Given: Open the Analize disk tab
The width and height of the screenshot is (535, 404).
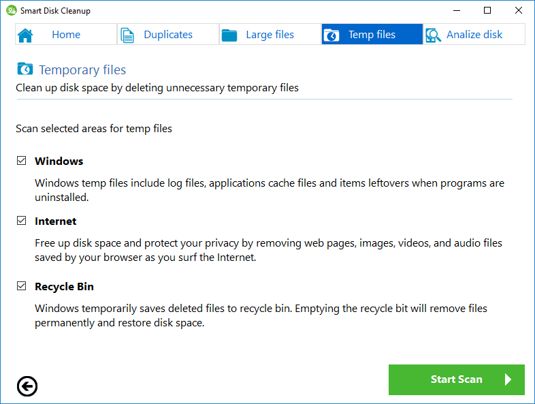Looking at the screenshot, I should pyautogui.click(x=474, y=35).
